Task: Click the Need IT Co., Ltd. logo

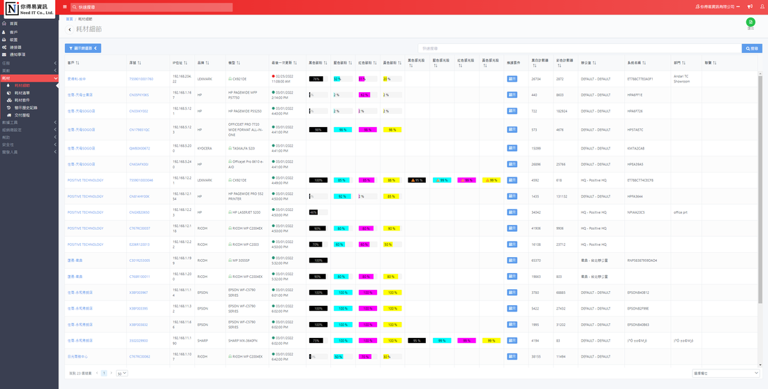Action: tap(29, 9)
